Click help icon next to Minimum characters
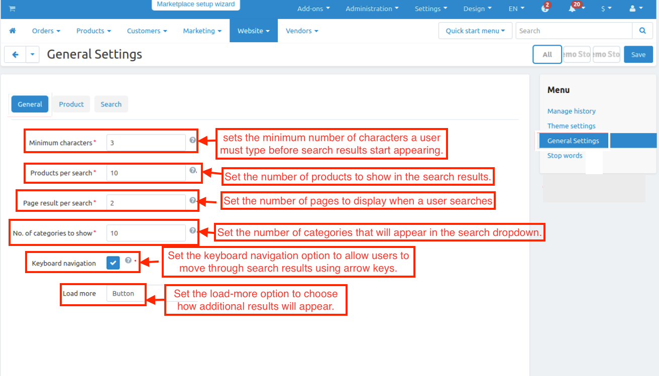Image resolution: width=659 pixels, height=376 pixels. tap(192, 141)
